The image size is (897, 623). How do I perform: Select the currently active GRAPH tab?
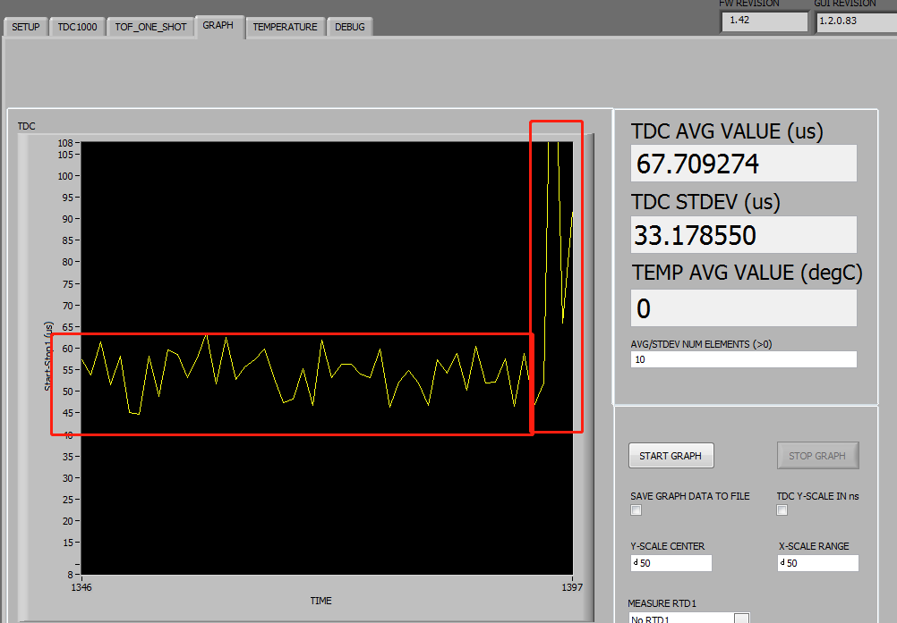[x=219, y=25]
